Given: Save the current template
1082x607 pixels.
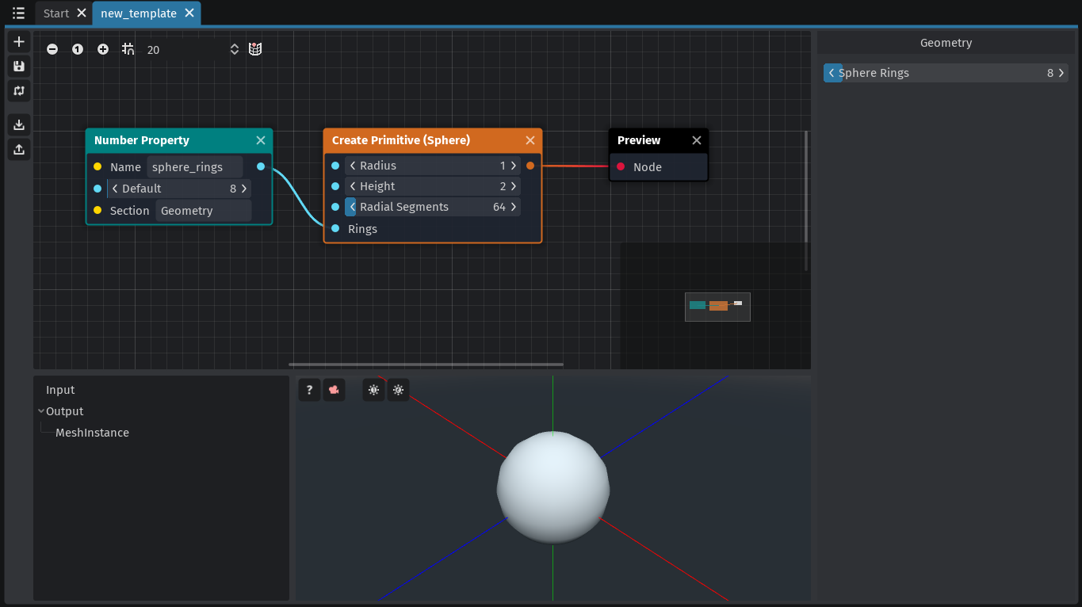Looking at the screenshot, I should pos(19,67).
